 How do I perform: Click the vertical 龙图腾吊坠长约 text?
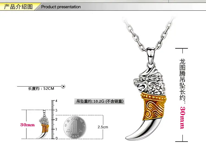[x=182, y=81]
